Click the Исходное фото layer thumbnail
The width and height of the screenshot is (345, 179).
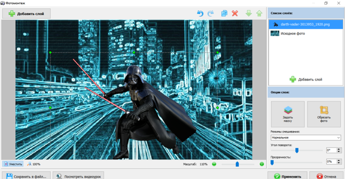(x=275, y=34)
